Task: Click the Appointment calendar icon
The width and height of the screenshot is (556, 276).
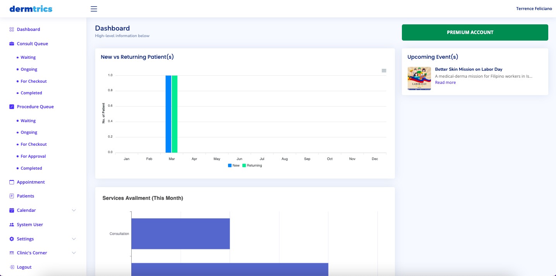Action: tap(12, 182)
